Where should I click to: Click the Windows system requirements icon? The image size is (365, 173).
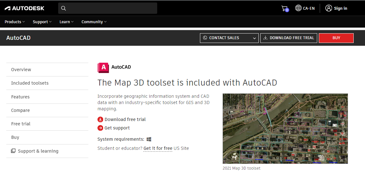coord(149,139)
